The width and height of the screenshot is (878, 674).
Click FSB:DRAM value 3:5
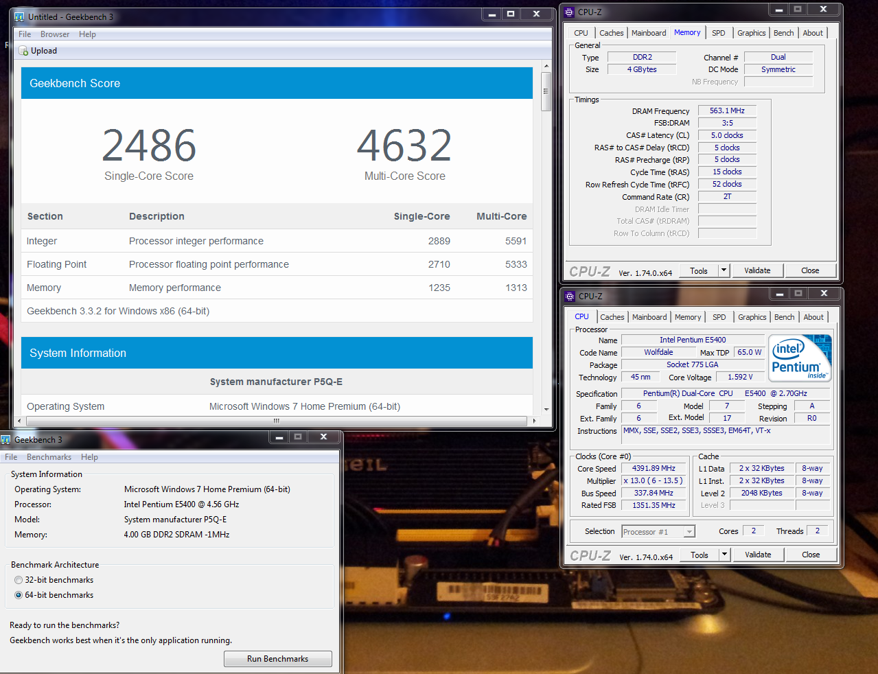click(727, 123)
